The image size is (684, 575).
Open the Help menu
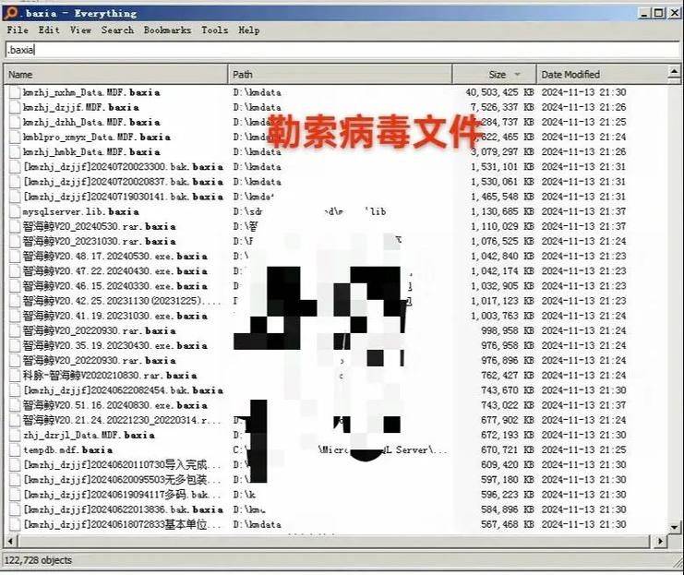[248, 30]
